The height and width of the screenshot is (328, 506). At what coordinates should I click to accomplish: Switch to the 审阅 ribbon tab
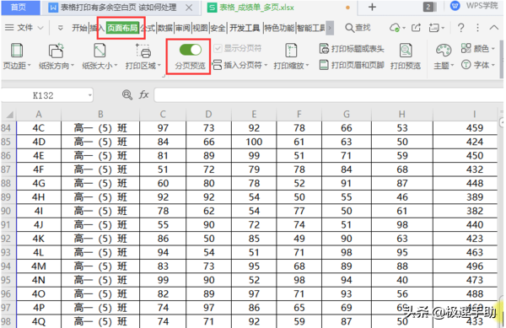[183, 28]
